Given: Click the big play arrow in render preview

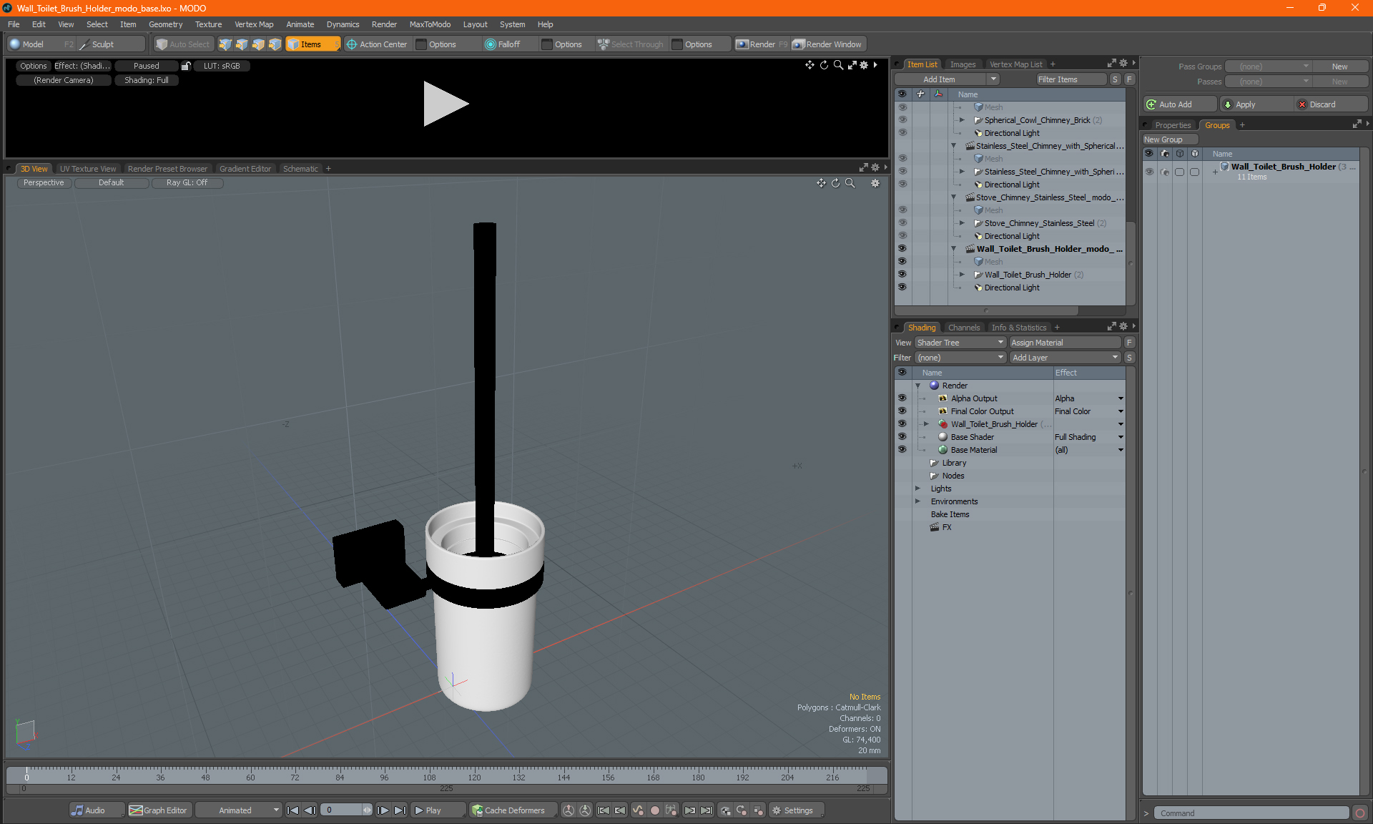Looking at the screenshot, I should [x=445, y=104].
